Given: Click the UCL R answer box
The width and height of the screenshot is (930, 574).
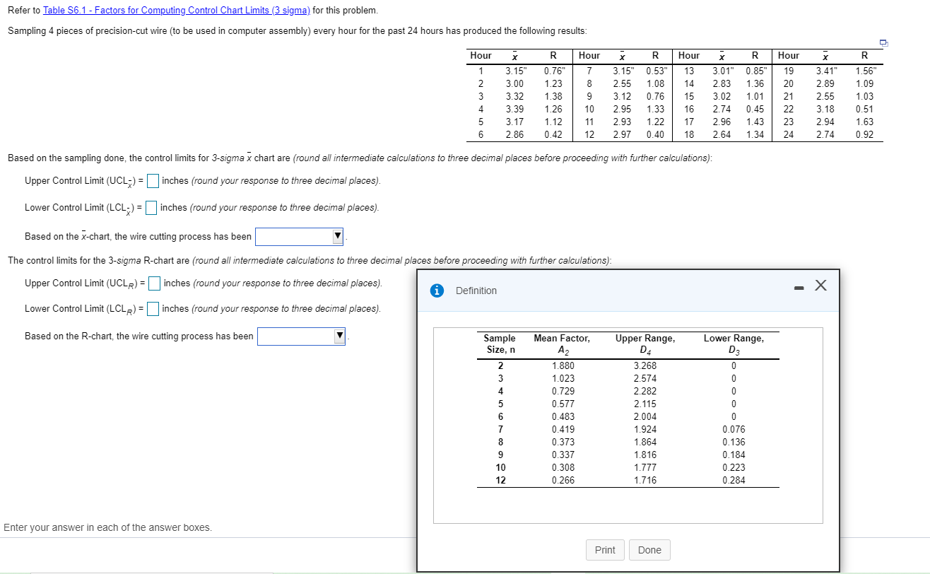Looking at the screenshot, I should [x=153, y=283].
